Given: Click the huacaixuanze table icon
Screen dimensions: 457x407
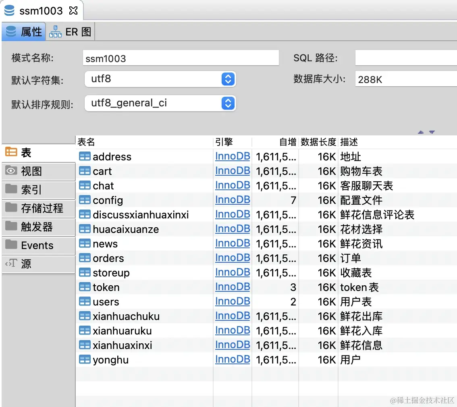Looking at the screenshot, I should click(85, 229).
